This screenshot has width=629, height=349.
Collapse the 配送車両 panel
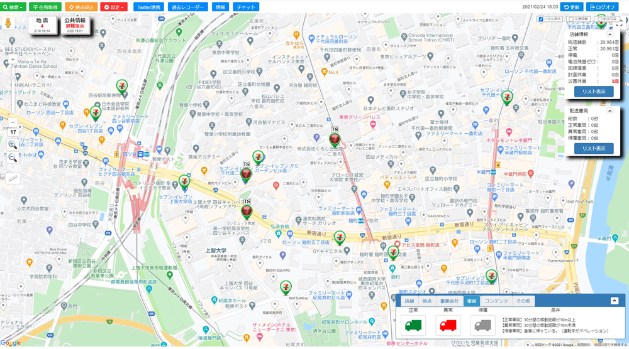pyautogui.click(x=610, y=110)
